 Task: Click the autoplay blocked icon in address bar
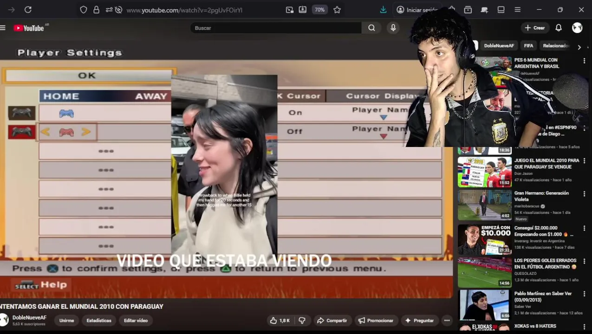point(118,10)
